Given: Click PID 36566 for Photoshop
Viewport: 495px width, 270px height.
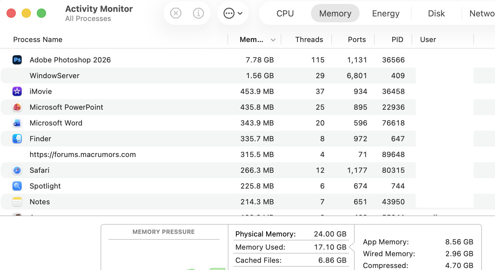Looking at the screenshot, I should point(393,60).
